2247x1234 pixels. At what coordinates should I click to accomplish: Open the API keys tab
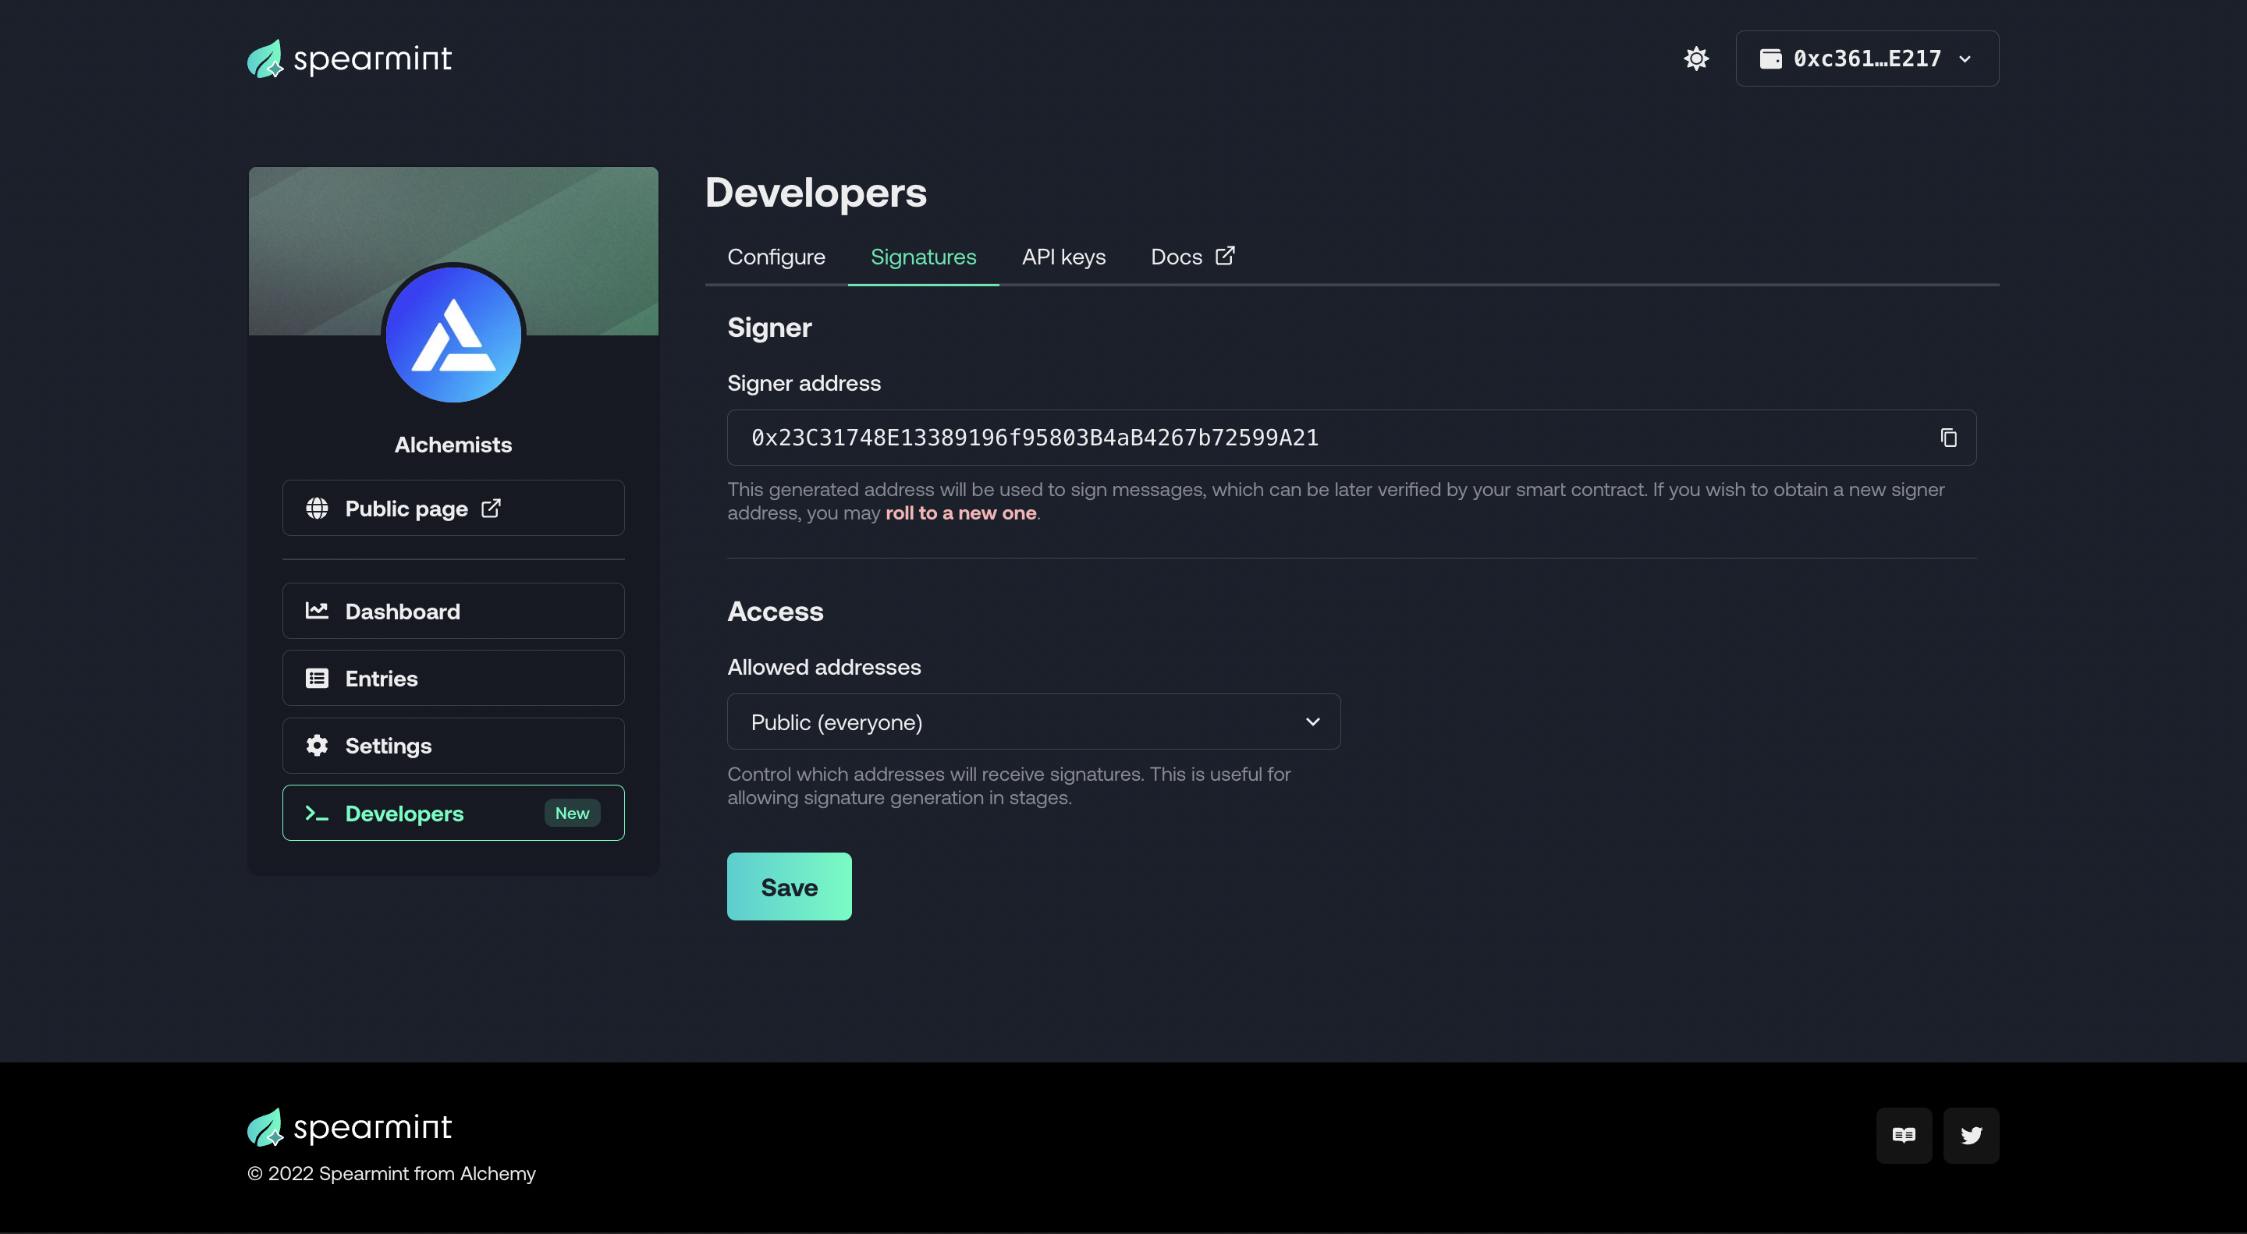pos(1063,257)
